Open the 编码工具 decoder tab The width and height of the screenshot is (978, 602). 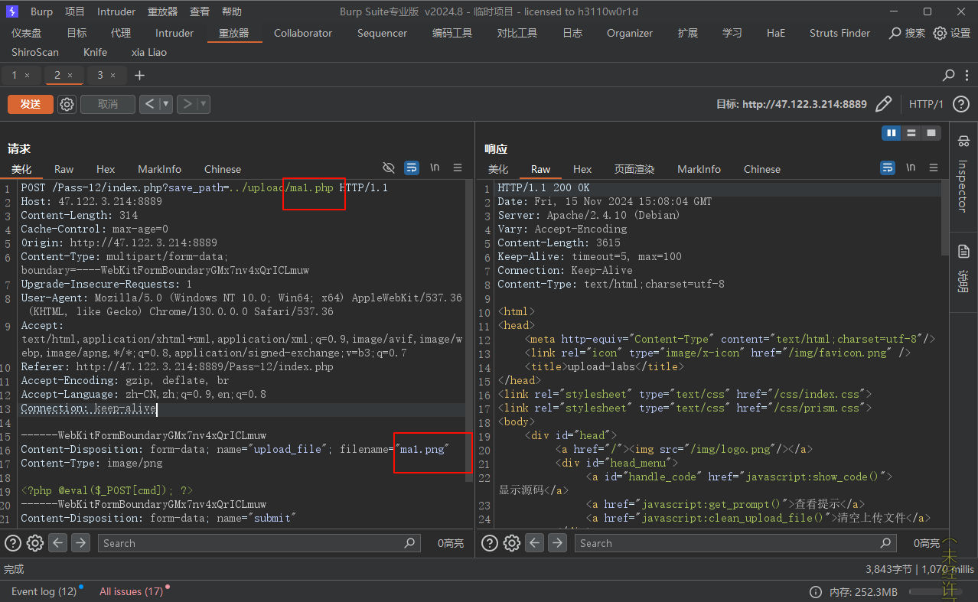point(452,33)
